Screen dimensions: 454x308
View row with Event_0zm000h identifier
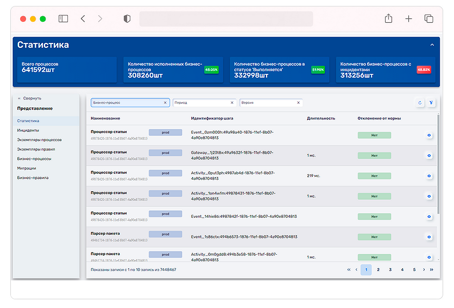tap(429, 135)
